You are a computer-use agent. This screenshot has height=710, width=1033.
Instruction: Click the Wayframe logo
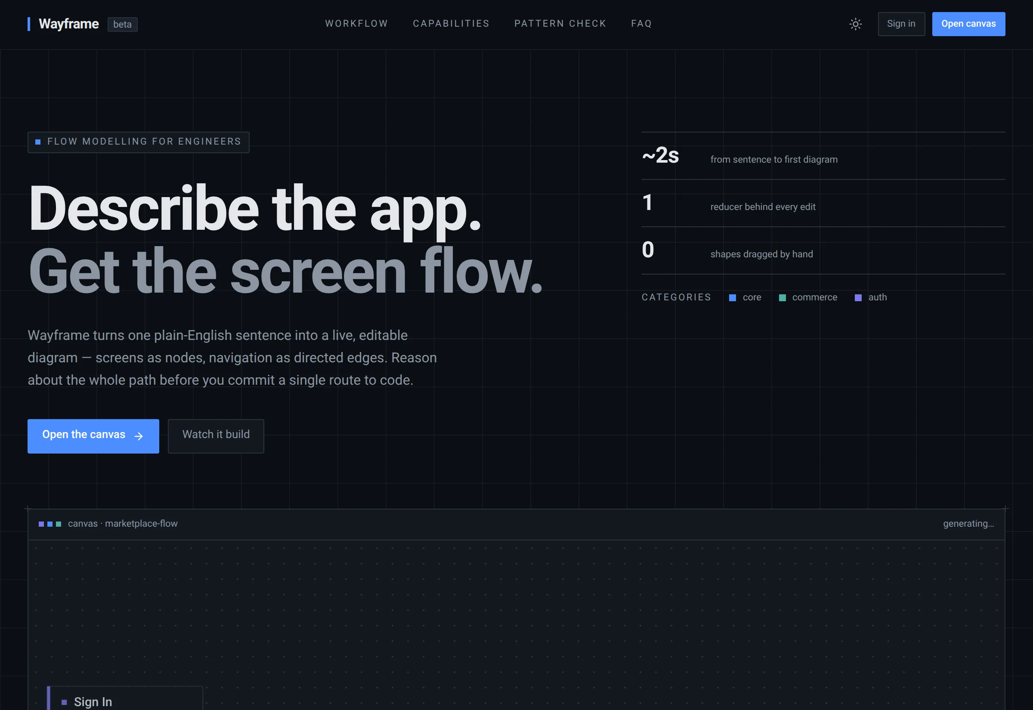pyautogui.click(x=63, y=24)
